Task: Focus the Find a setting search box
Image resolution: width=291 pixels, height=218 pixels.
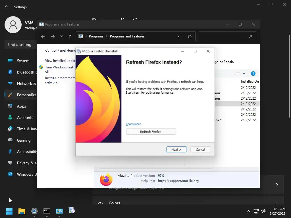Action: click(x=21, y=45)
